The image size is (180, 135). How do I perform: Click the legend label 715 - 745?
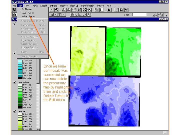click(28, 119)
